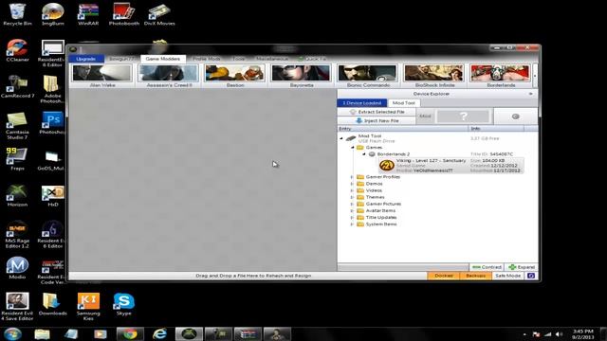Screen dimensions: 607x341
Task: Open Modio desktop shortcut
Action: (17, 267)
